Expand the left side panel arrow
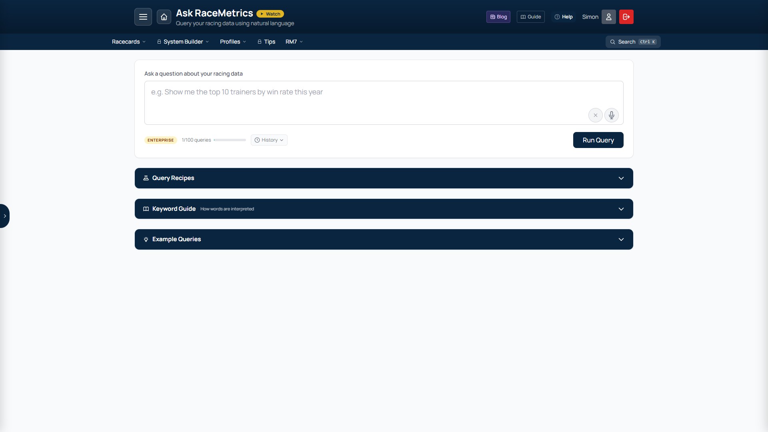The height and width of the screenshot is (432, 768). (5, 216)
